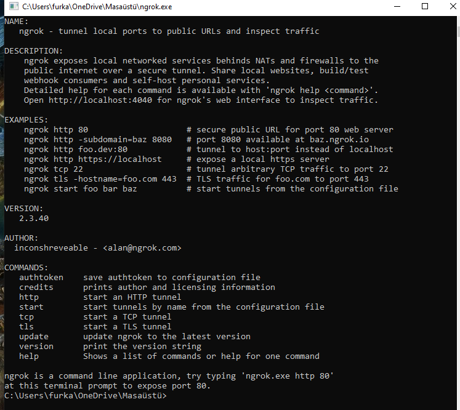Click example 'ngrok http https://localhost'
Viewport: 460px width, 410px height.
tap(93, 159)
